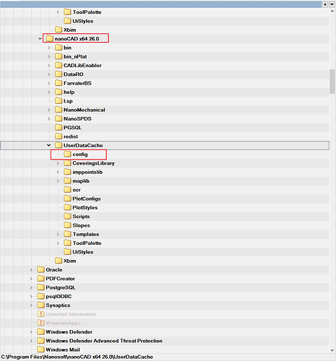Click the config folder icon
The height and width of the screenshot is (361, 336).
[x=67, y=154]
